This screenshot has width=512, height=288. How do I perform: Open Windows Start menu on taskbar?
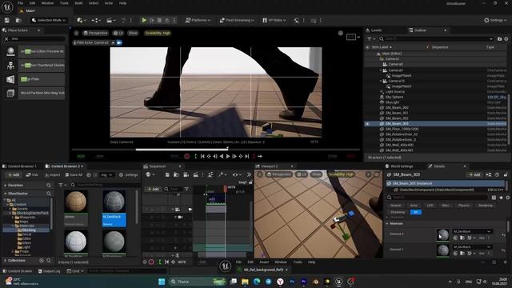click(162, 282)
